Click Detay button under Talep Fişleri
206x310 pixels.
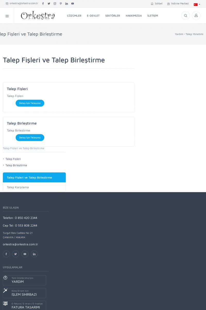(30, 103)
